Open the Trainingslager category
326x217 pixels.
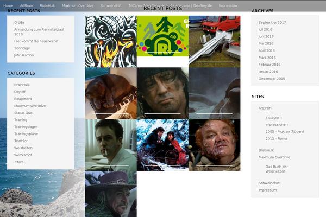(x=26, y=127)
